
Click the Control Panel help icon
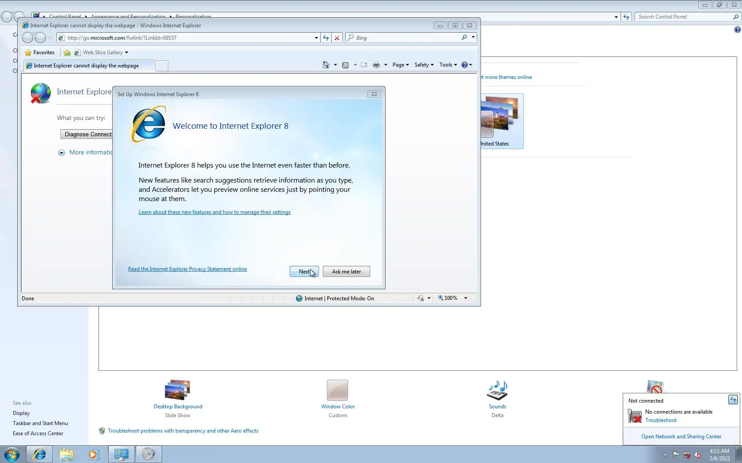tap(737, 30)
